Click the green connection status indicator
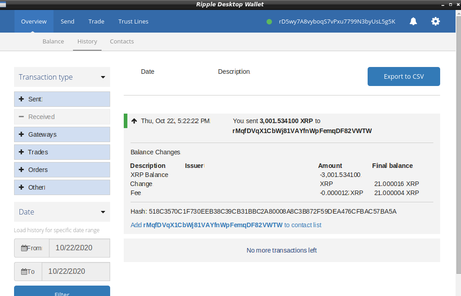Viewport: 461px width, 296px height. pos(269,21)
